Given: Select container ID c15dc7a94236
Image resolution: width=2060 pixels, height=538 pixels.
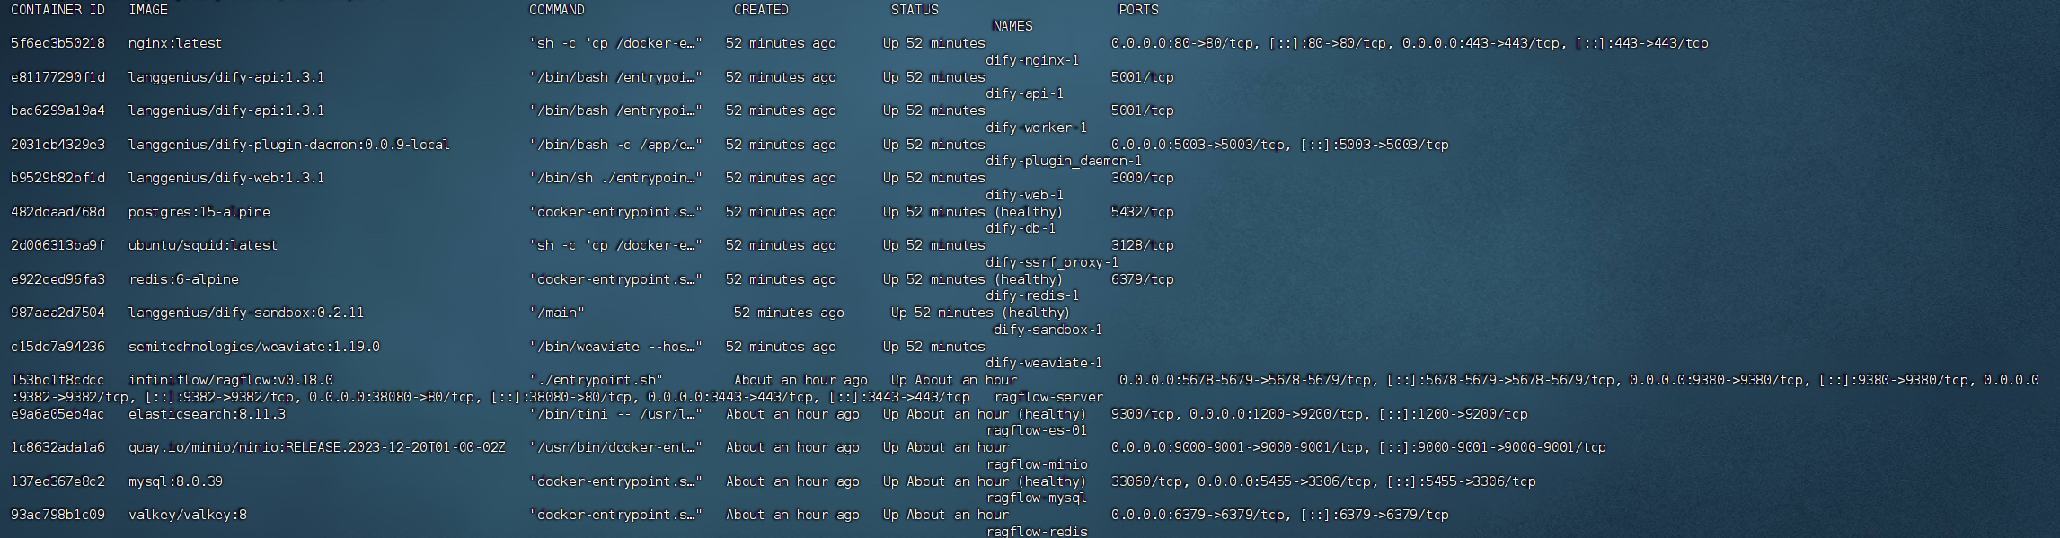Looking at the screenshot, I should (x=57, y=347).
